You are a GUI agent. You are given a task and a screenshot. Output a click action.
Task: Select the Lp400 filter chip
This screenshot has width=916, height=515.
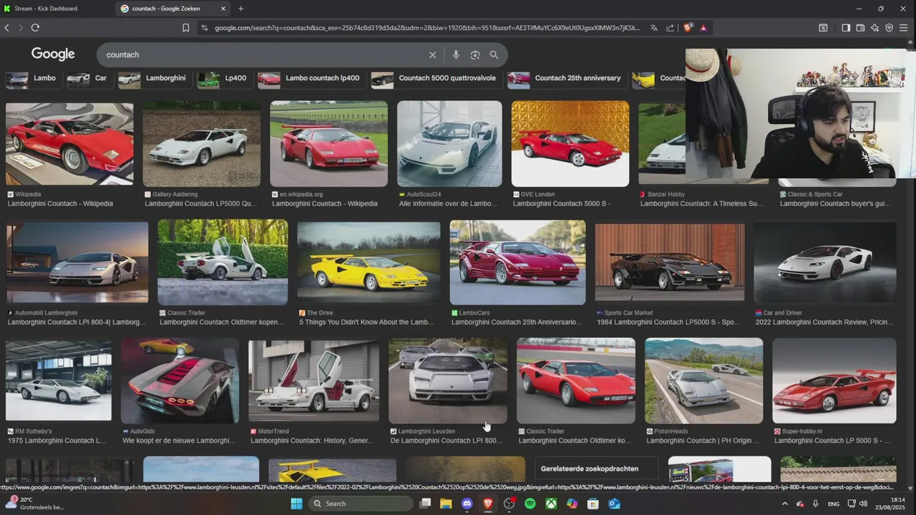(x=223, y=78)
